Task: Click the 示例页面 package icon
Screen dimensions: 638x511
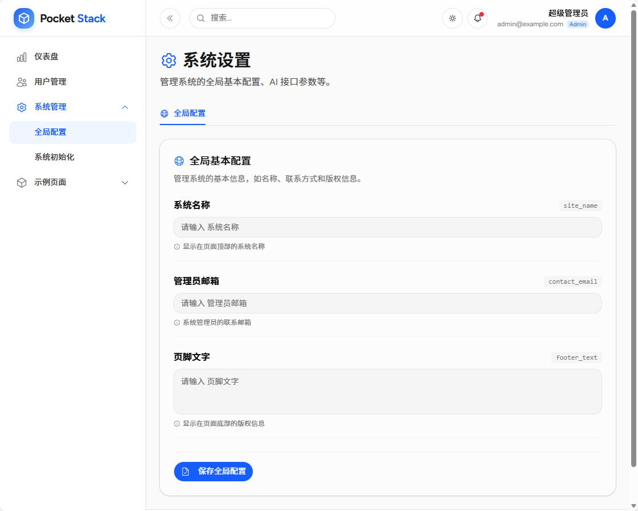Action: [x=21, y=182]
